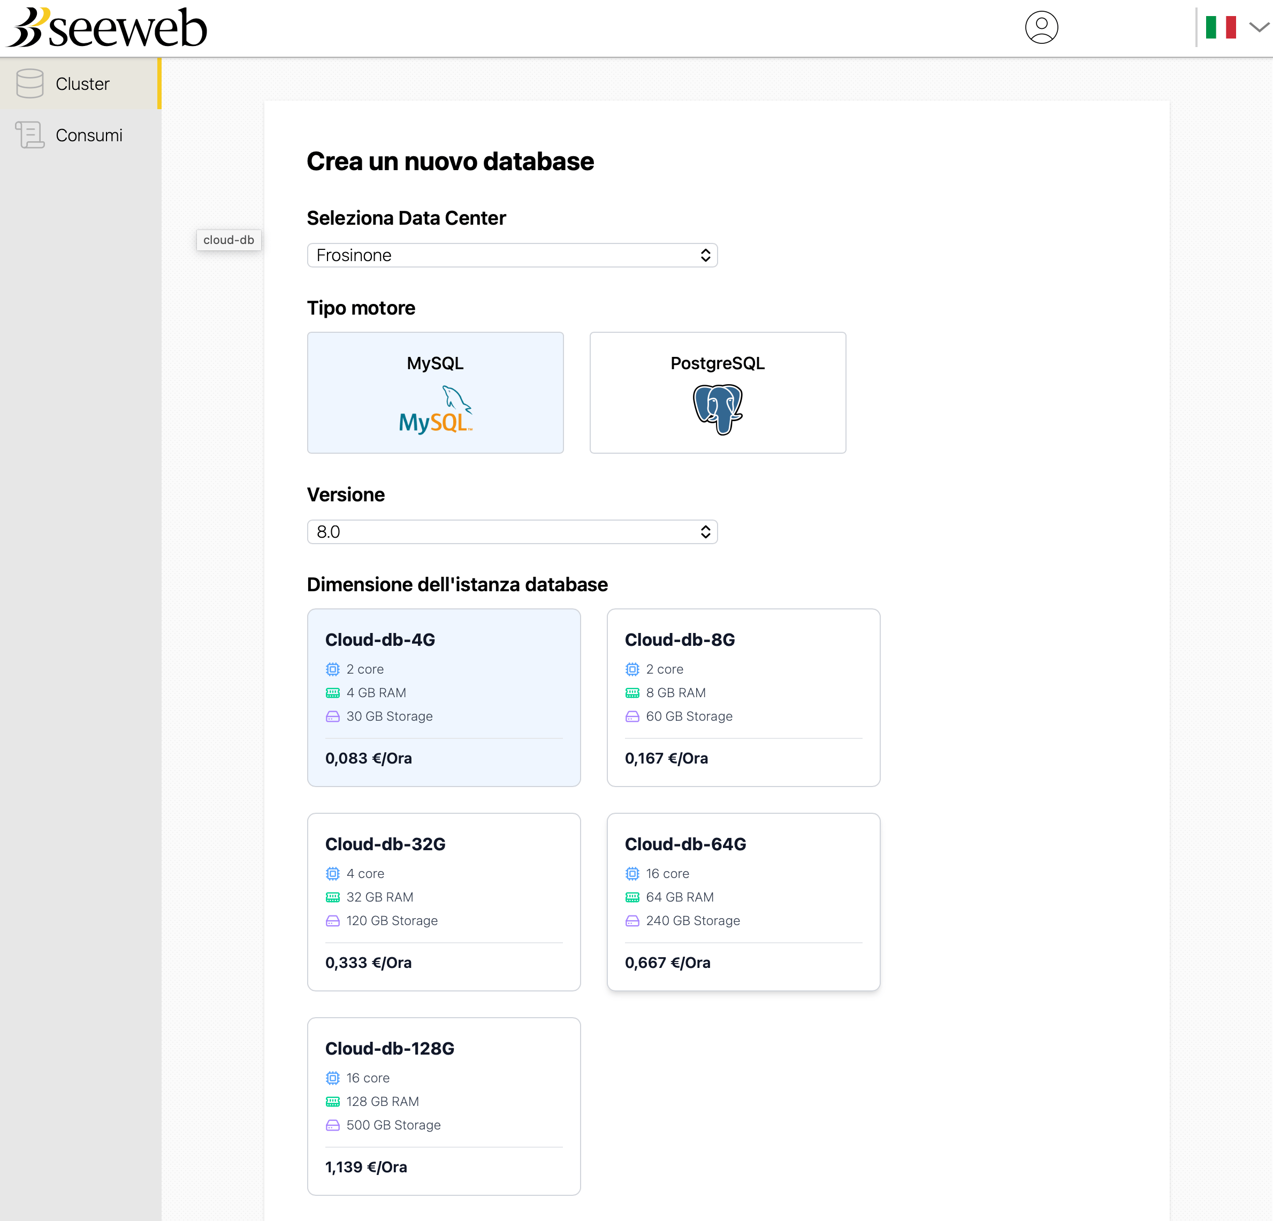Screen dimensions: 1273x1221
Task: Expand the language selector chevron
Action: tap(1257, 27)
